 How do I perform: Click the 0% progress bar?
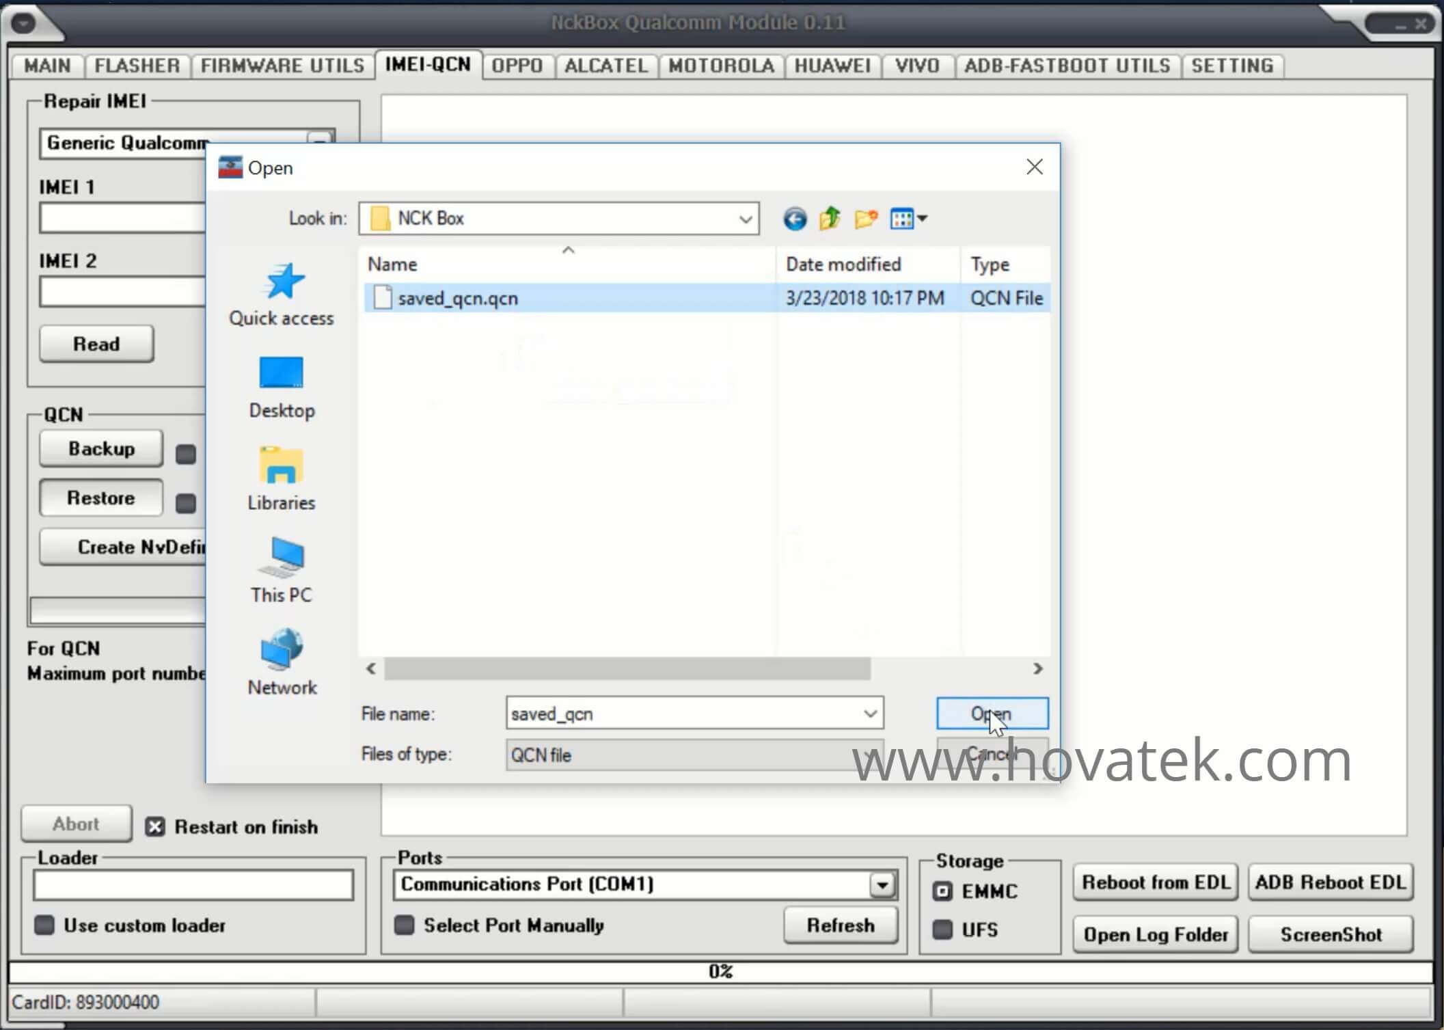tap(721, 971)
